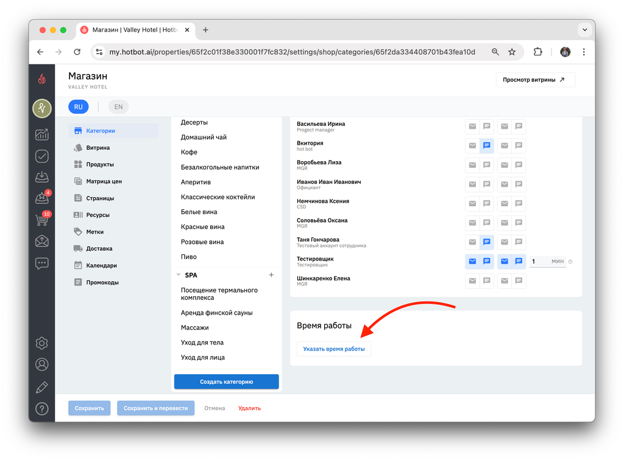Open Ресурсы in the shop menu
The height and width of the screenshot is (460, 624).
(x=113, y=215)
